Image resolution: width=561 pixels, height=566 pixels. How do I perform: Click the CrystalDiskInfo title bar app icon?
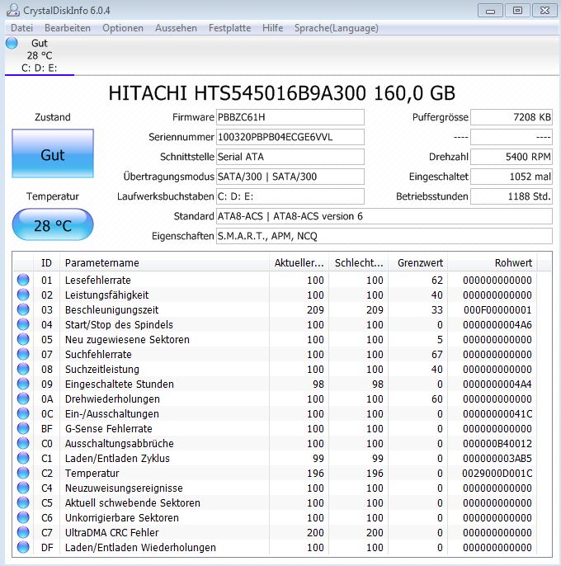coord(13,10)
